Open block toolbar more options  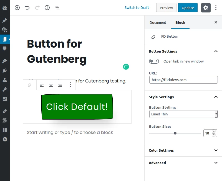70,85
